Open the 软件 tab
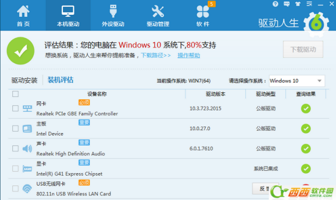The width and height of the screenshot is (336, 200). 203,15
